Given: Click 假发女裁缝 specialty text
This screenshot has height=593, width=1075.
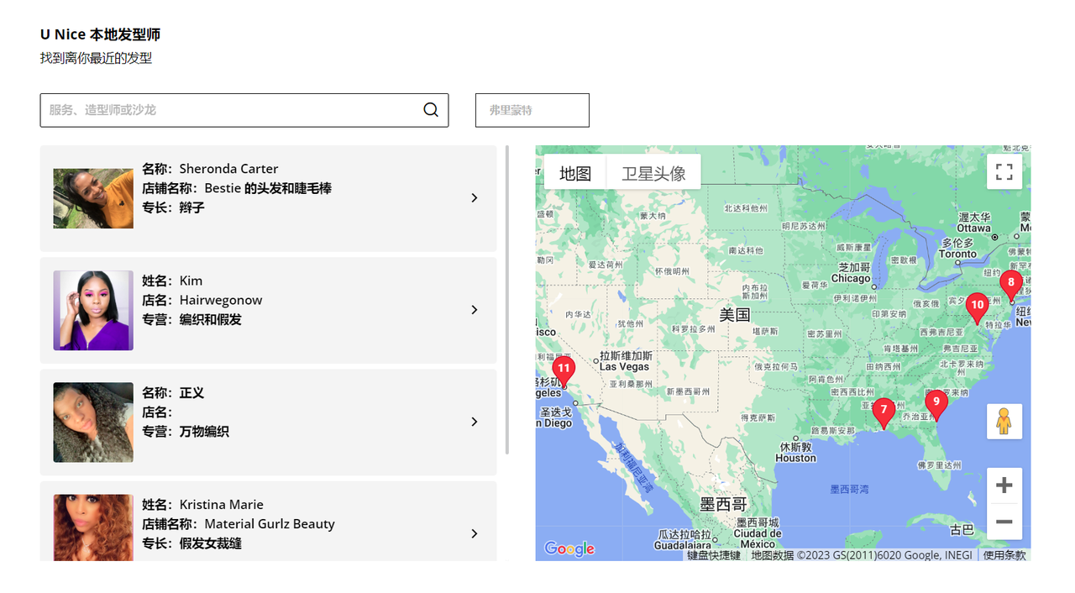Looking at the screenshot, I should tap(210, 543).
